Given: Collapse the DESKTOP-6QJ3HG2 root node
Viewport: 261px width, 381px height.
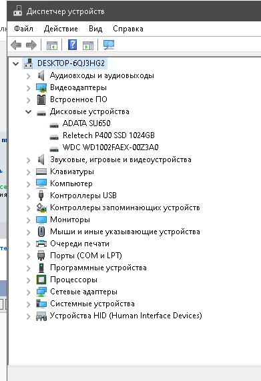Looking at the screenshot, I should point(16,64).
